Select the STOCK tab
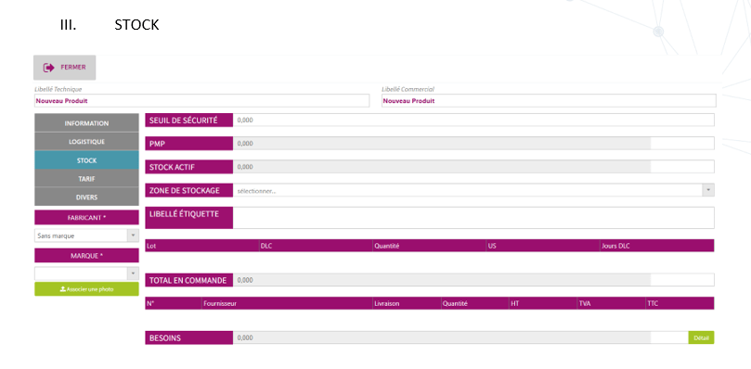Viewport: 751px width, 369px height. tap(86, 160)
